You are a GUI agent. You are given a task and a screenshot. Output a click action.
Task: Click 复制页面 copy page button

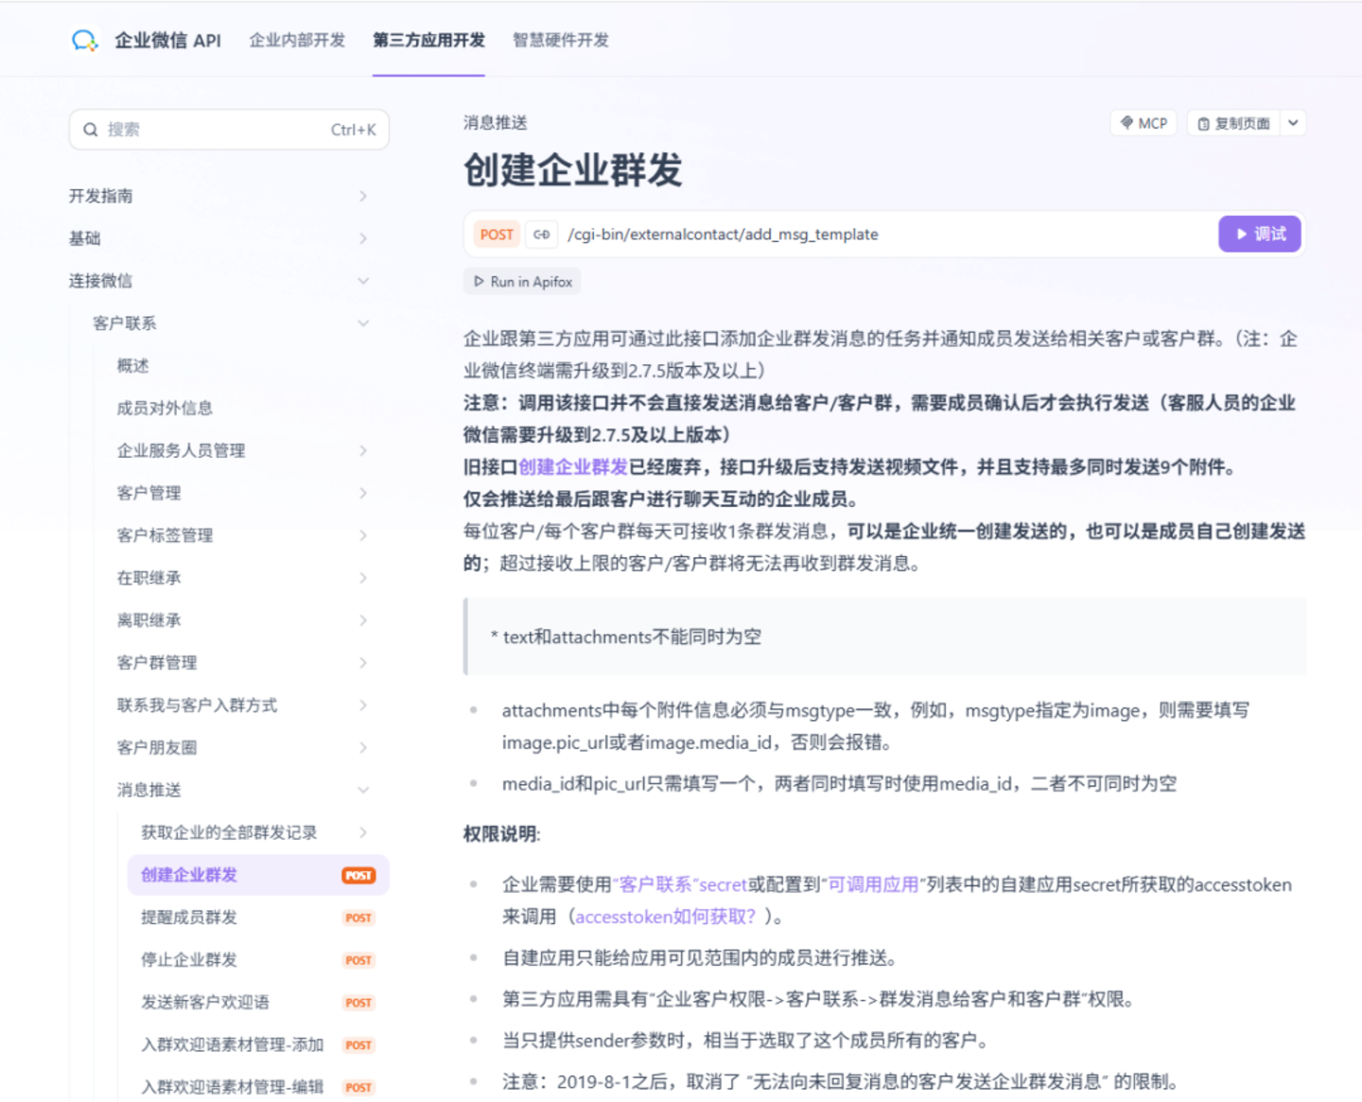(1233, 123)
